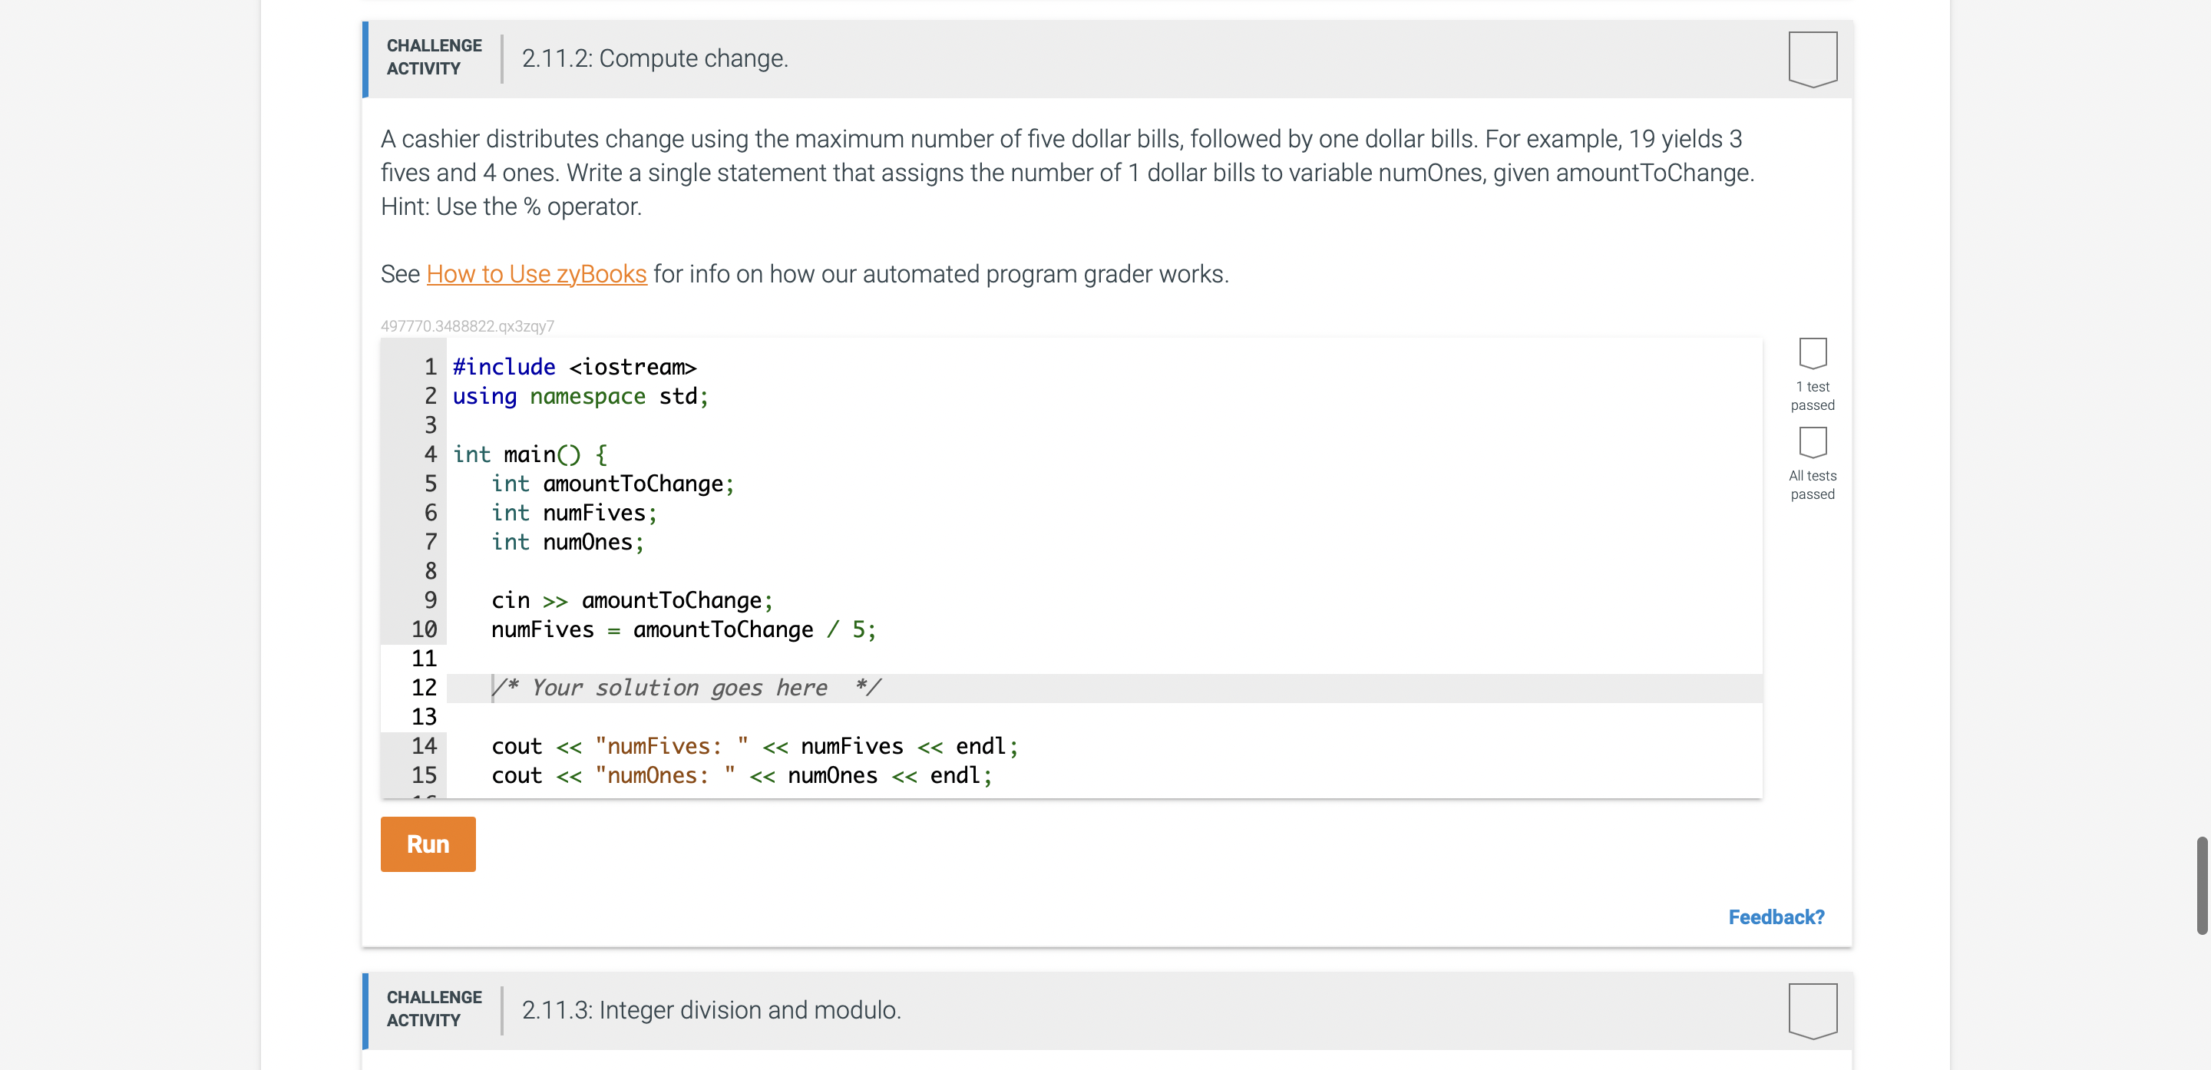Image resolution: width=2211 pixels, height=1070 pixels.
Task: Click the 2.11.3 Integer division and modulo header
Action: 711,1010
